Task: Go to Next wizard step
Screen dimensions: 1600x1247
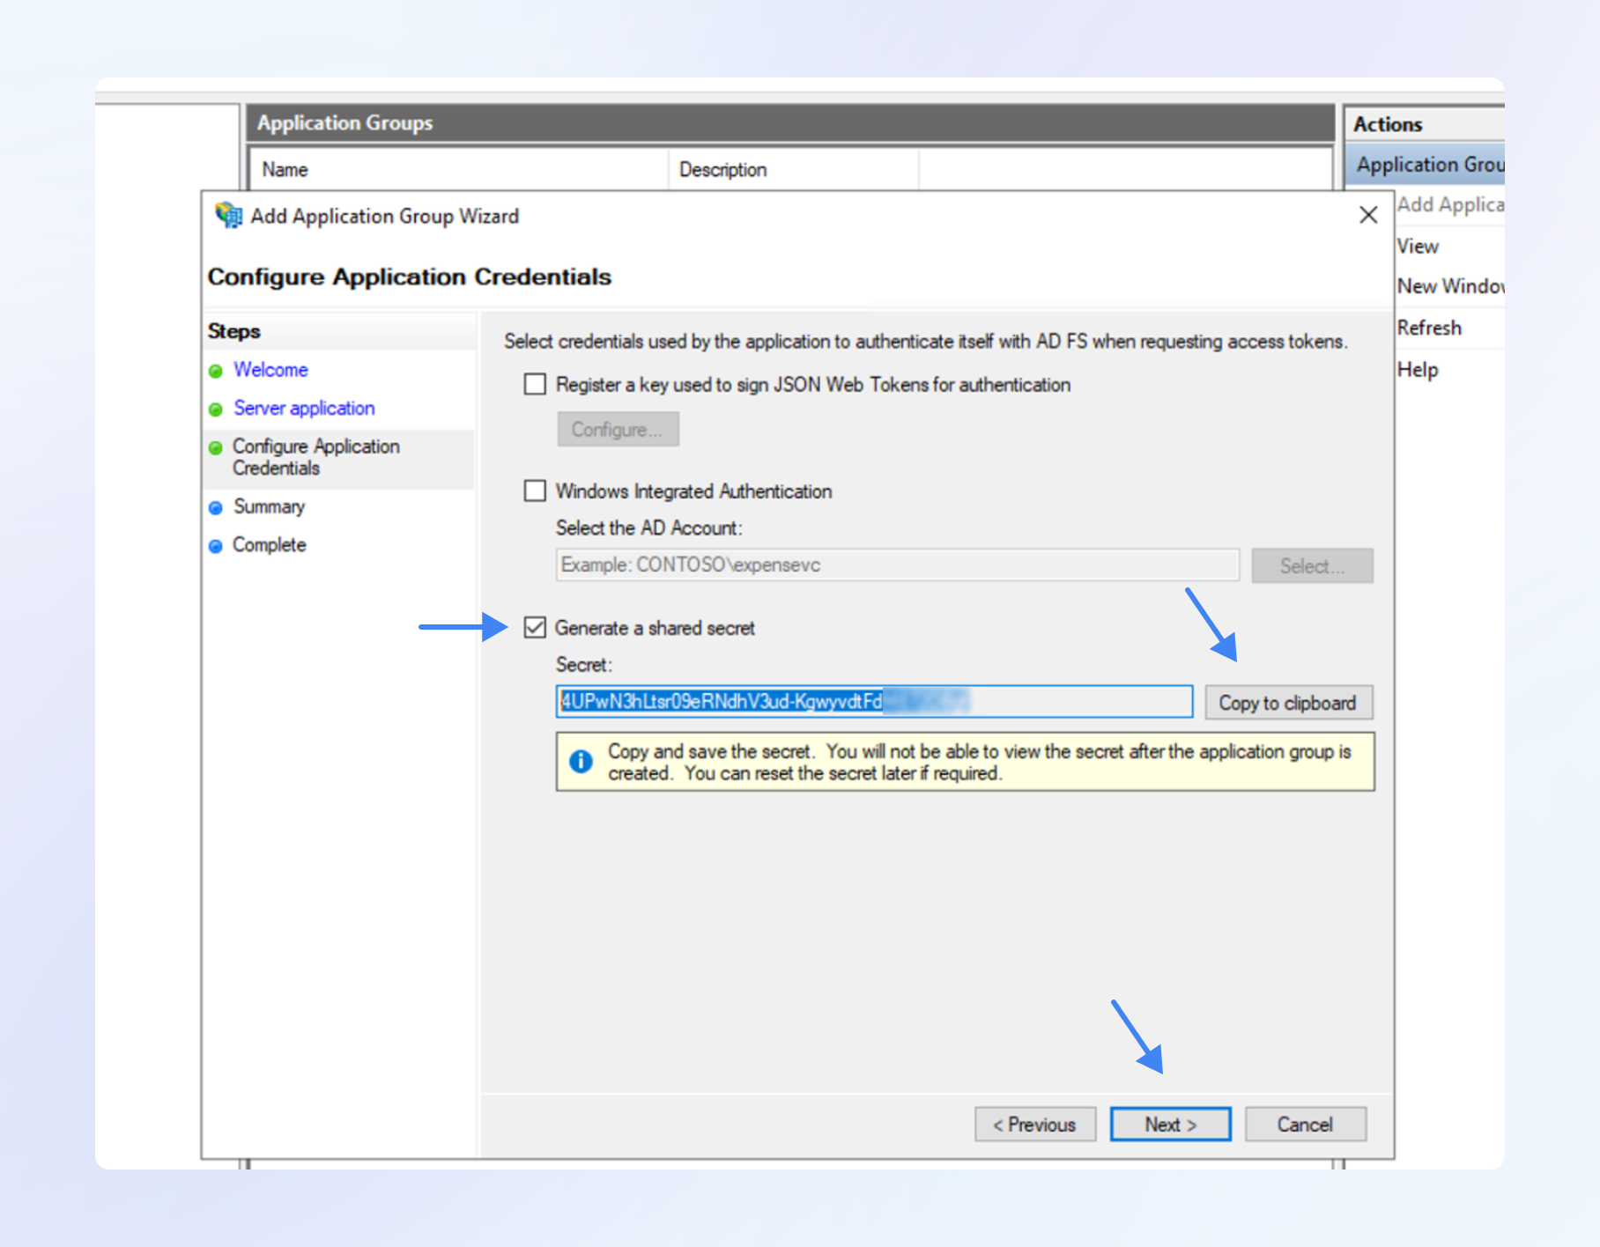Action: point(1170,1125)
